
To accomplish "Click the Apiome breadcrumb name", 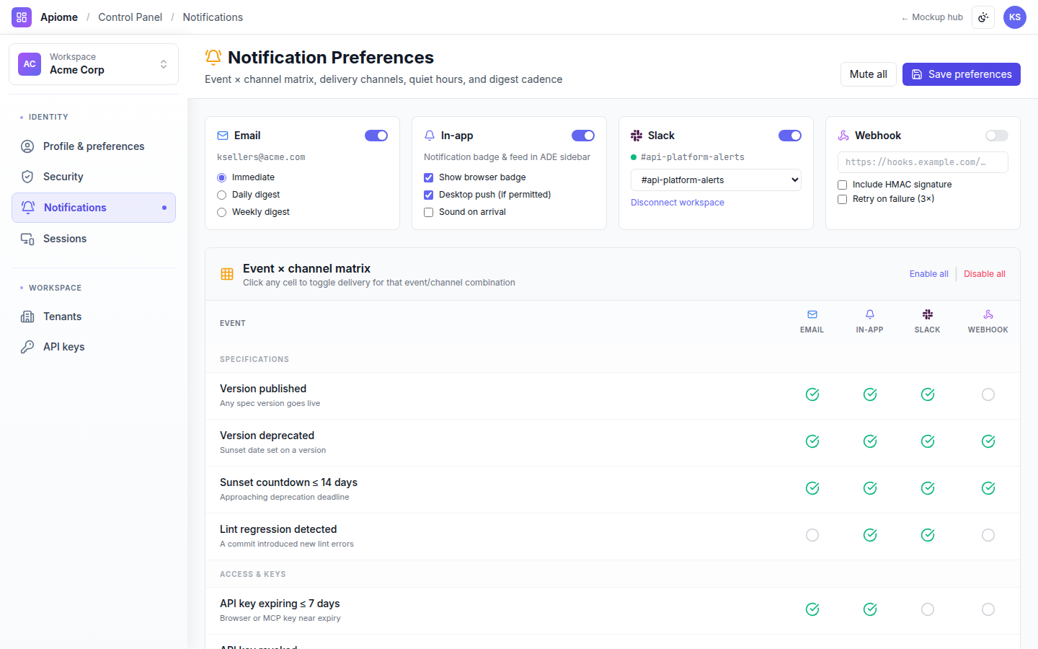I will (59, 17).
